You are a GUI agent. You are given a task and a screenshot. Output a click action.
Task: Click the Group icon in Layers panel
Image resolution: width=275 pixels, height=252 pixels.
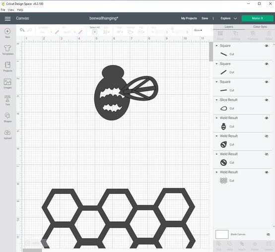(x=220, y=33)
